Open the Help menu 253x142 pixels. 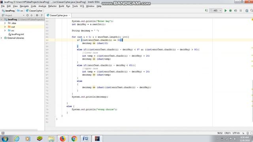tap(99, 6)
